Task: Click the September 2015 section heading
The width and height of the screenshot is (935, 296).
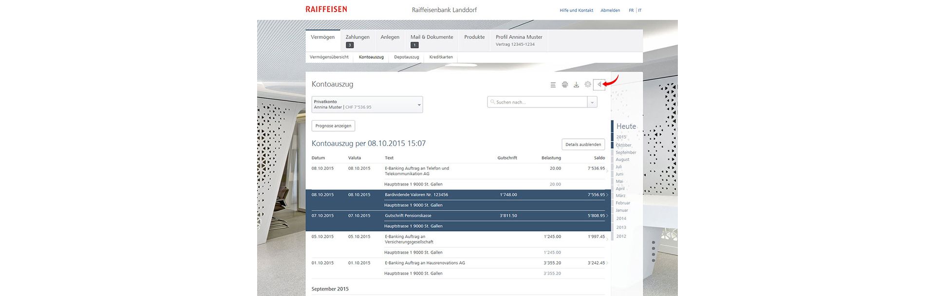Action: pyautogui.click(x=330, y=289)
